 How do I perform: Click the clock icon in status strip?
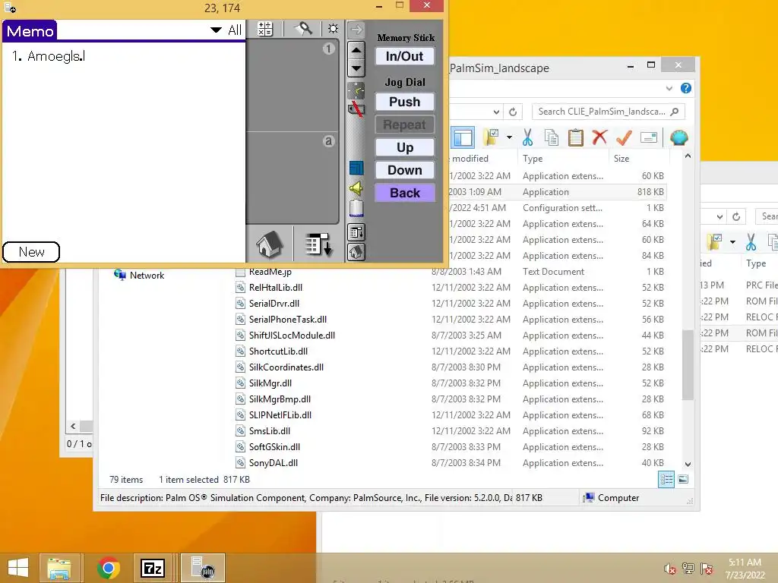click(x=356, y=90)
